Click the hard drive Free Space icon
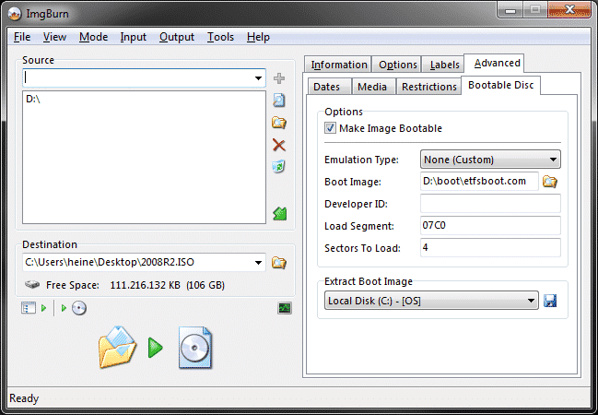This screenshot has height=415, width=598. pos(32,284)
